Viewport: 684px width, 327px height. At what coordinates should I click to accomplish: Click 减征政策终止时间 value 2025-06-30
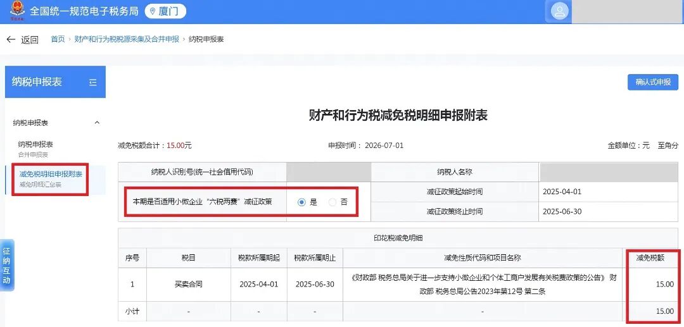coord(562,212)
